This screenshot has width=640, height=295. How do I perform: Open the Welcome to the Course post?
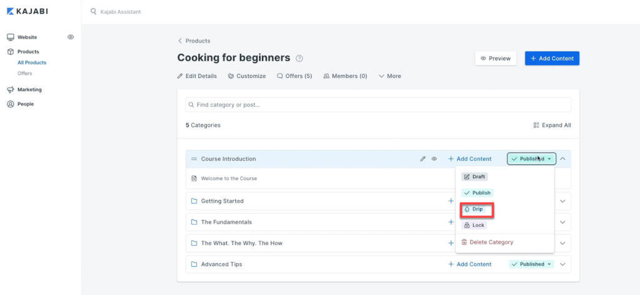(x=229, y=178)
